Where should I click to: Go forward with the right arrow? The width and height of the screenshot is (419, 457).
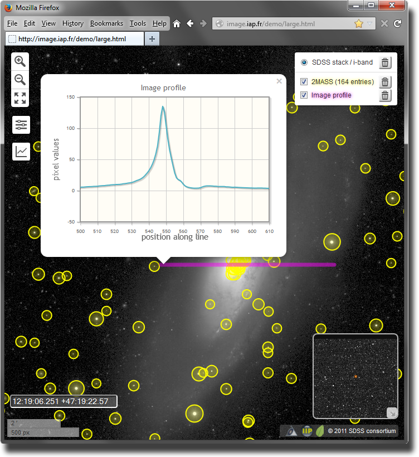203,23
